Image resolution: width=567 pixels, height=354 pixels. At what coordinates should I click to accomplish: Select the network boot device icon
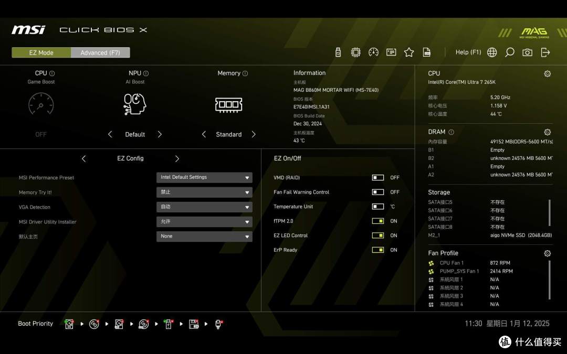coord(218,324)
